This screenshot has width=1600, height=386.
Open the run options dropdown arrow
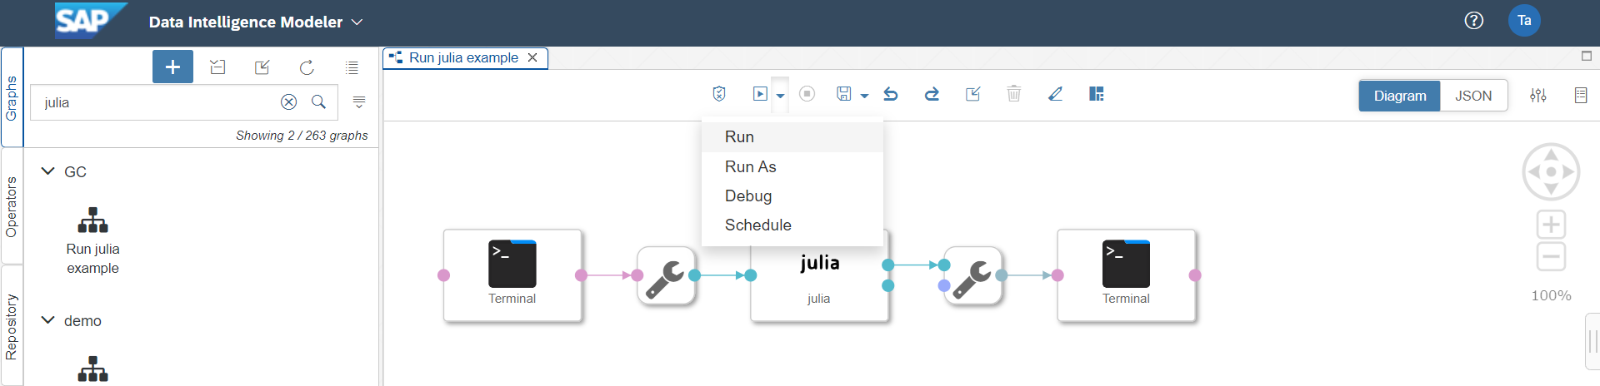780,96
